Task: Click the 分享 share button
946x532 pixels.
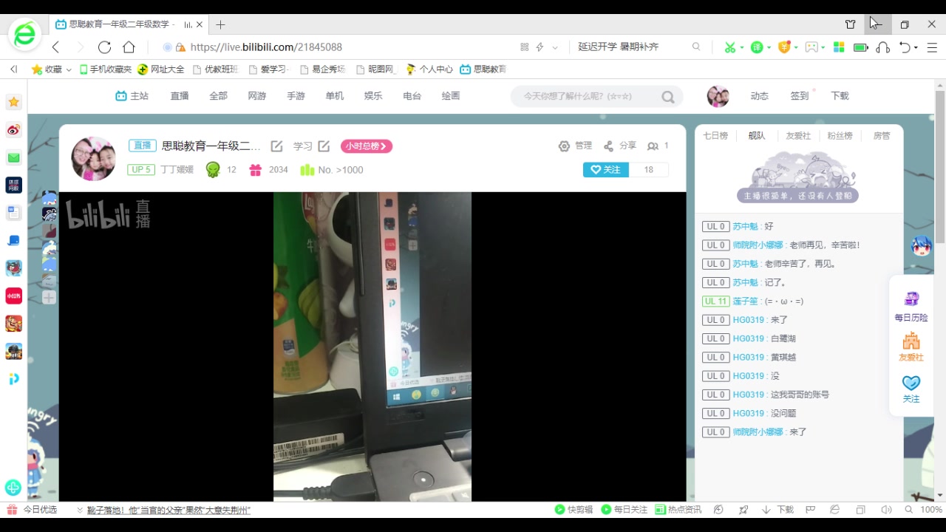Action: coord(619,146)
